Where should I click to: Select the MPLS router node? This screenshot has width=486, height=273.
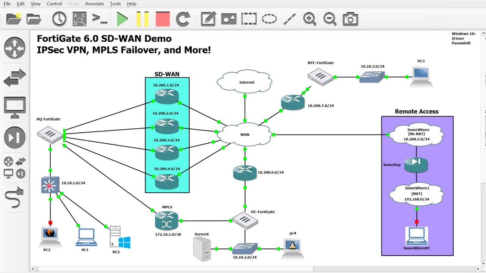click(167, 221)
